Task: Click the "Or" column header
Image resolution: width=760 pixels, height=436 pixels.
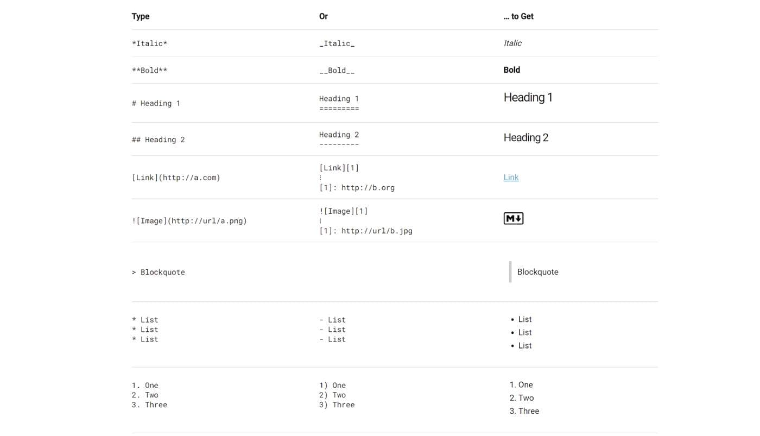Action: [x=324, y=16]
